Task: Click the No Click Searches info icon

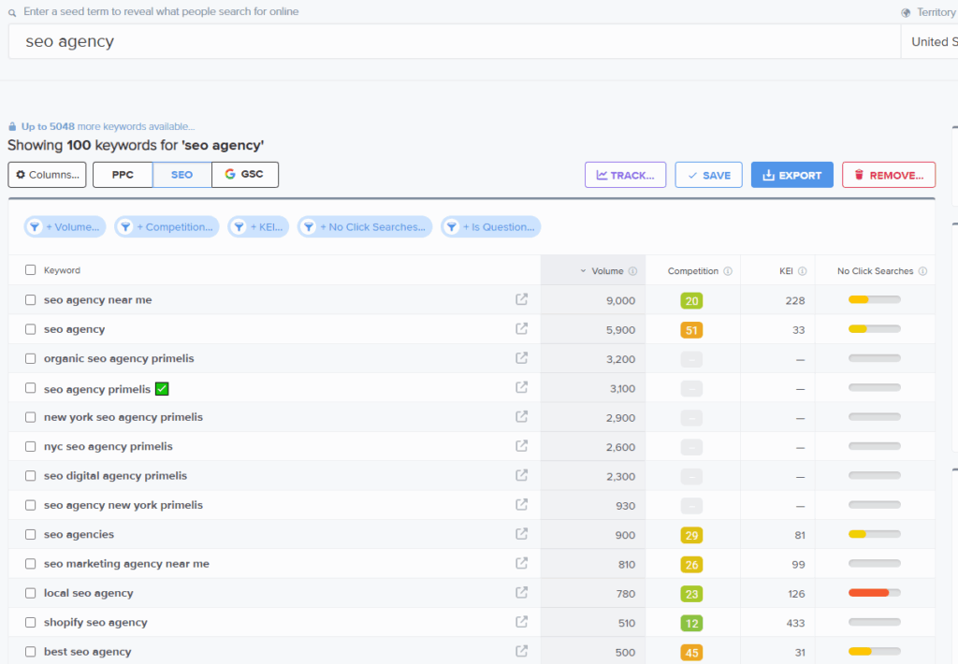Action: [922, 271]
